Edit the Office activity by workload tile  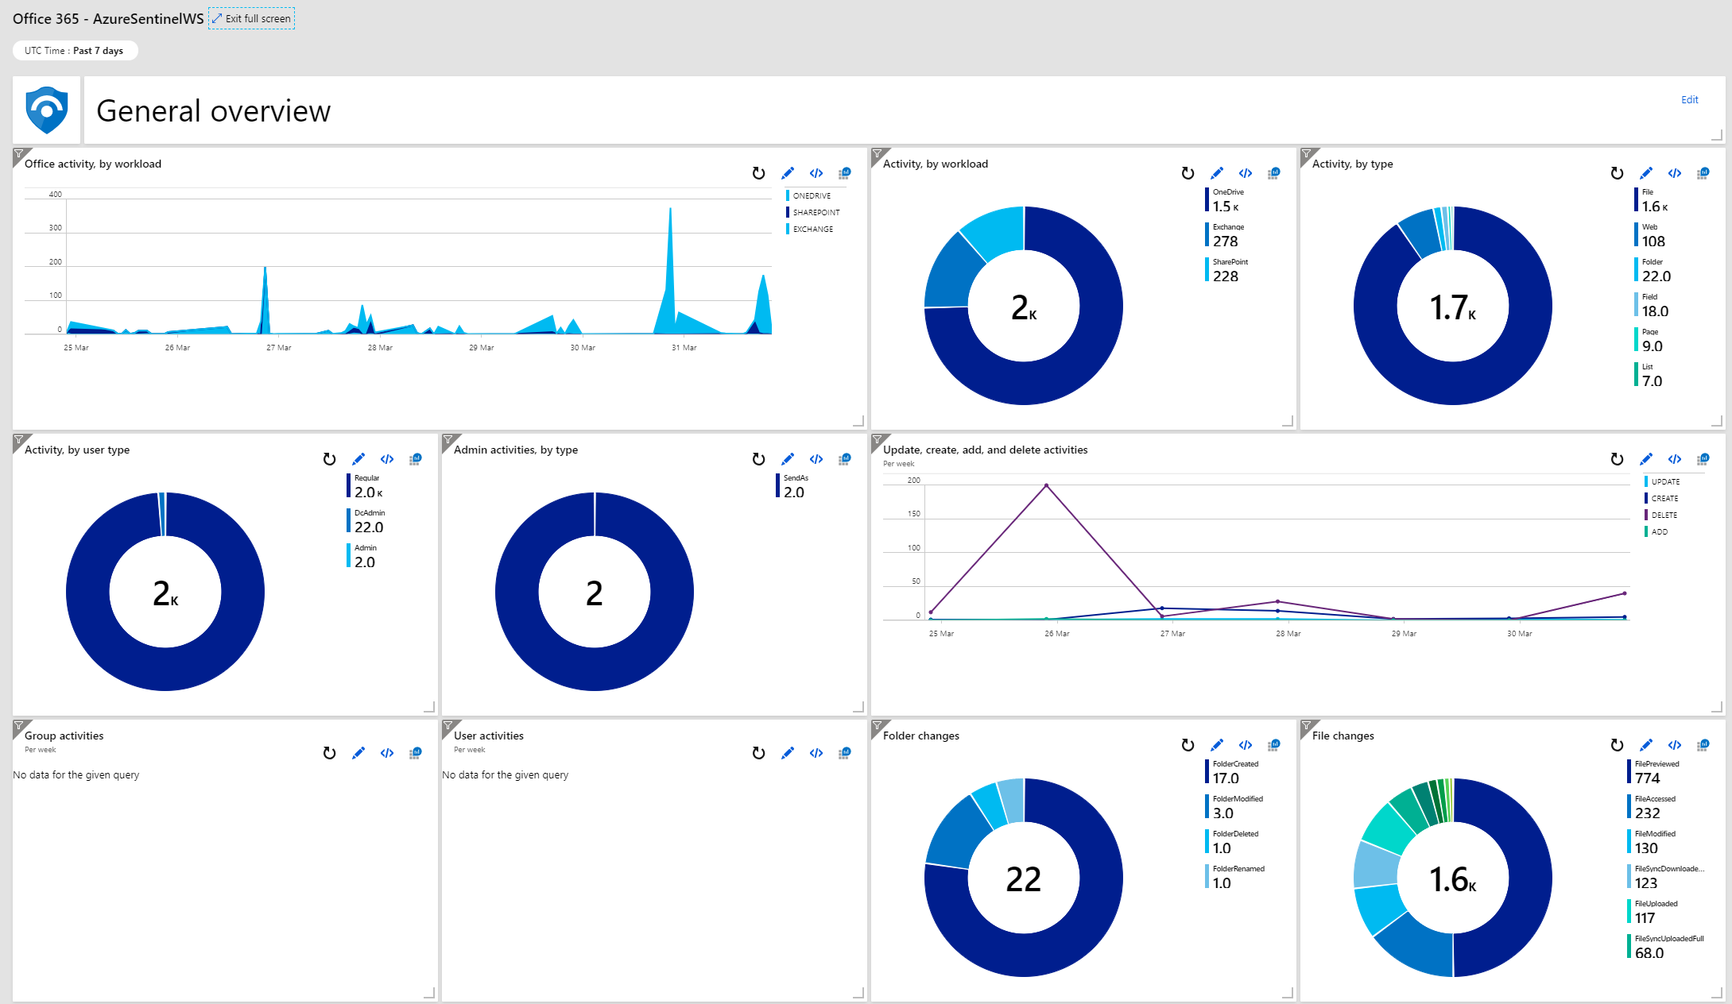(x=787, y=173)
